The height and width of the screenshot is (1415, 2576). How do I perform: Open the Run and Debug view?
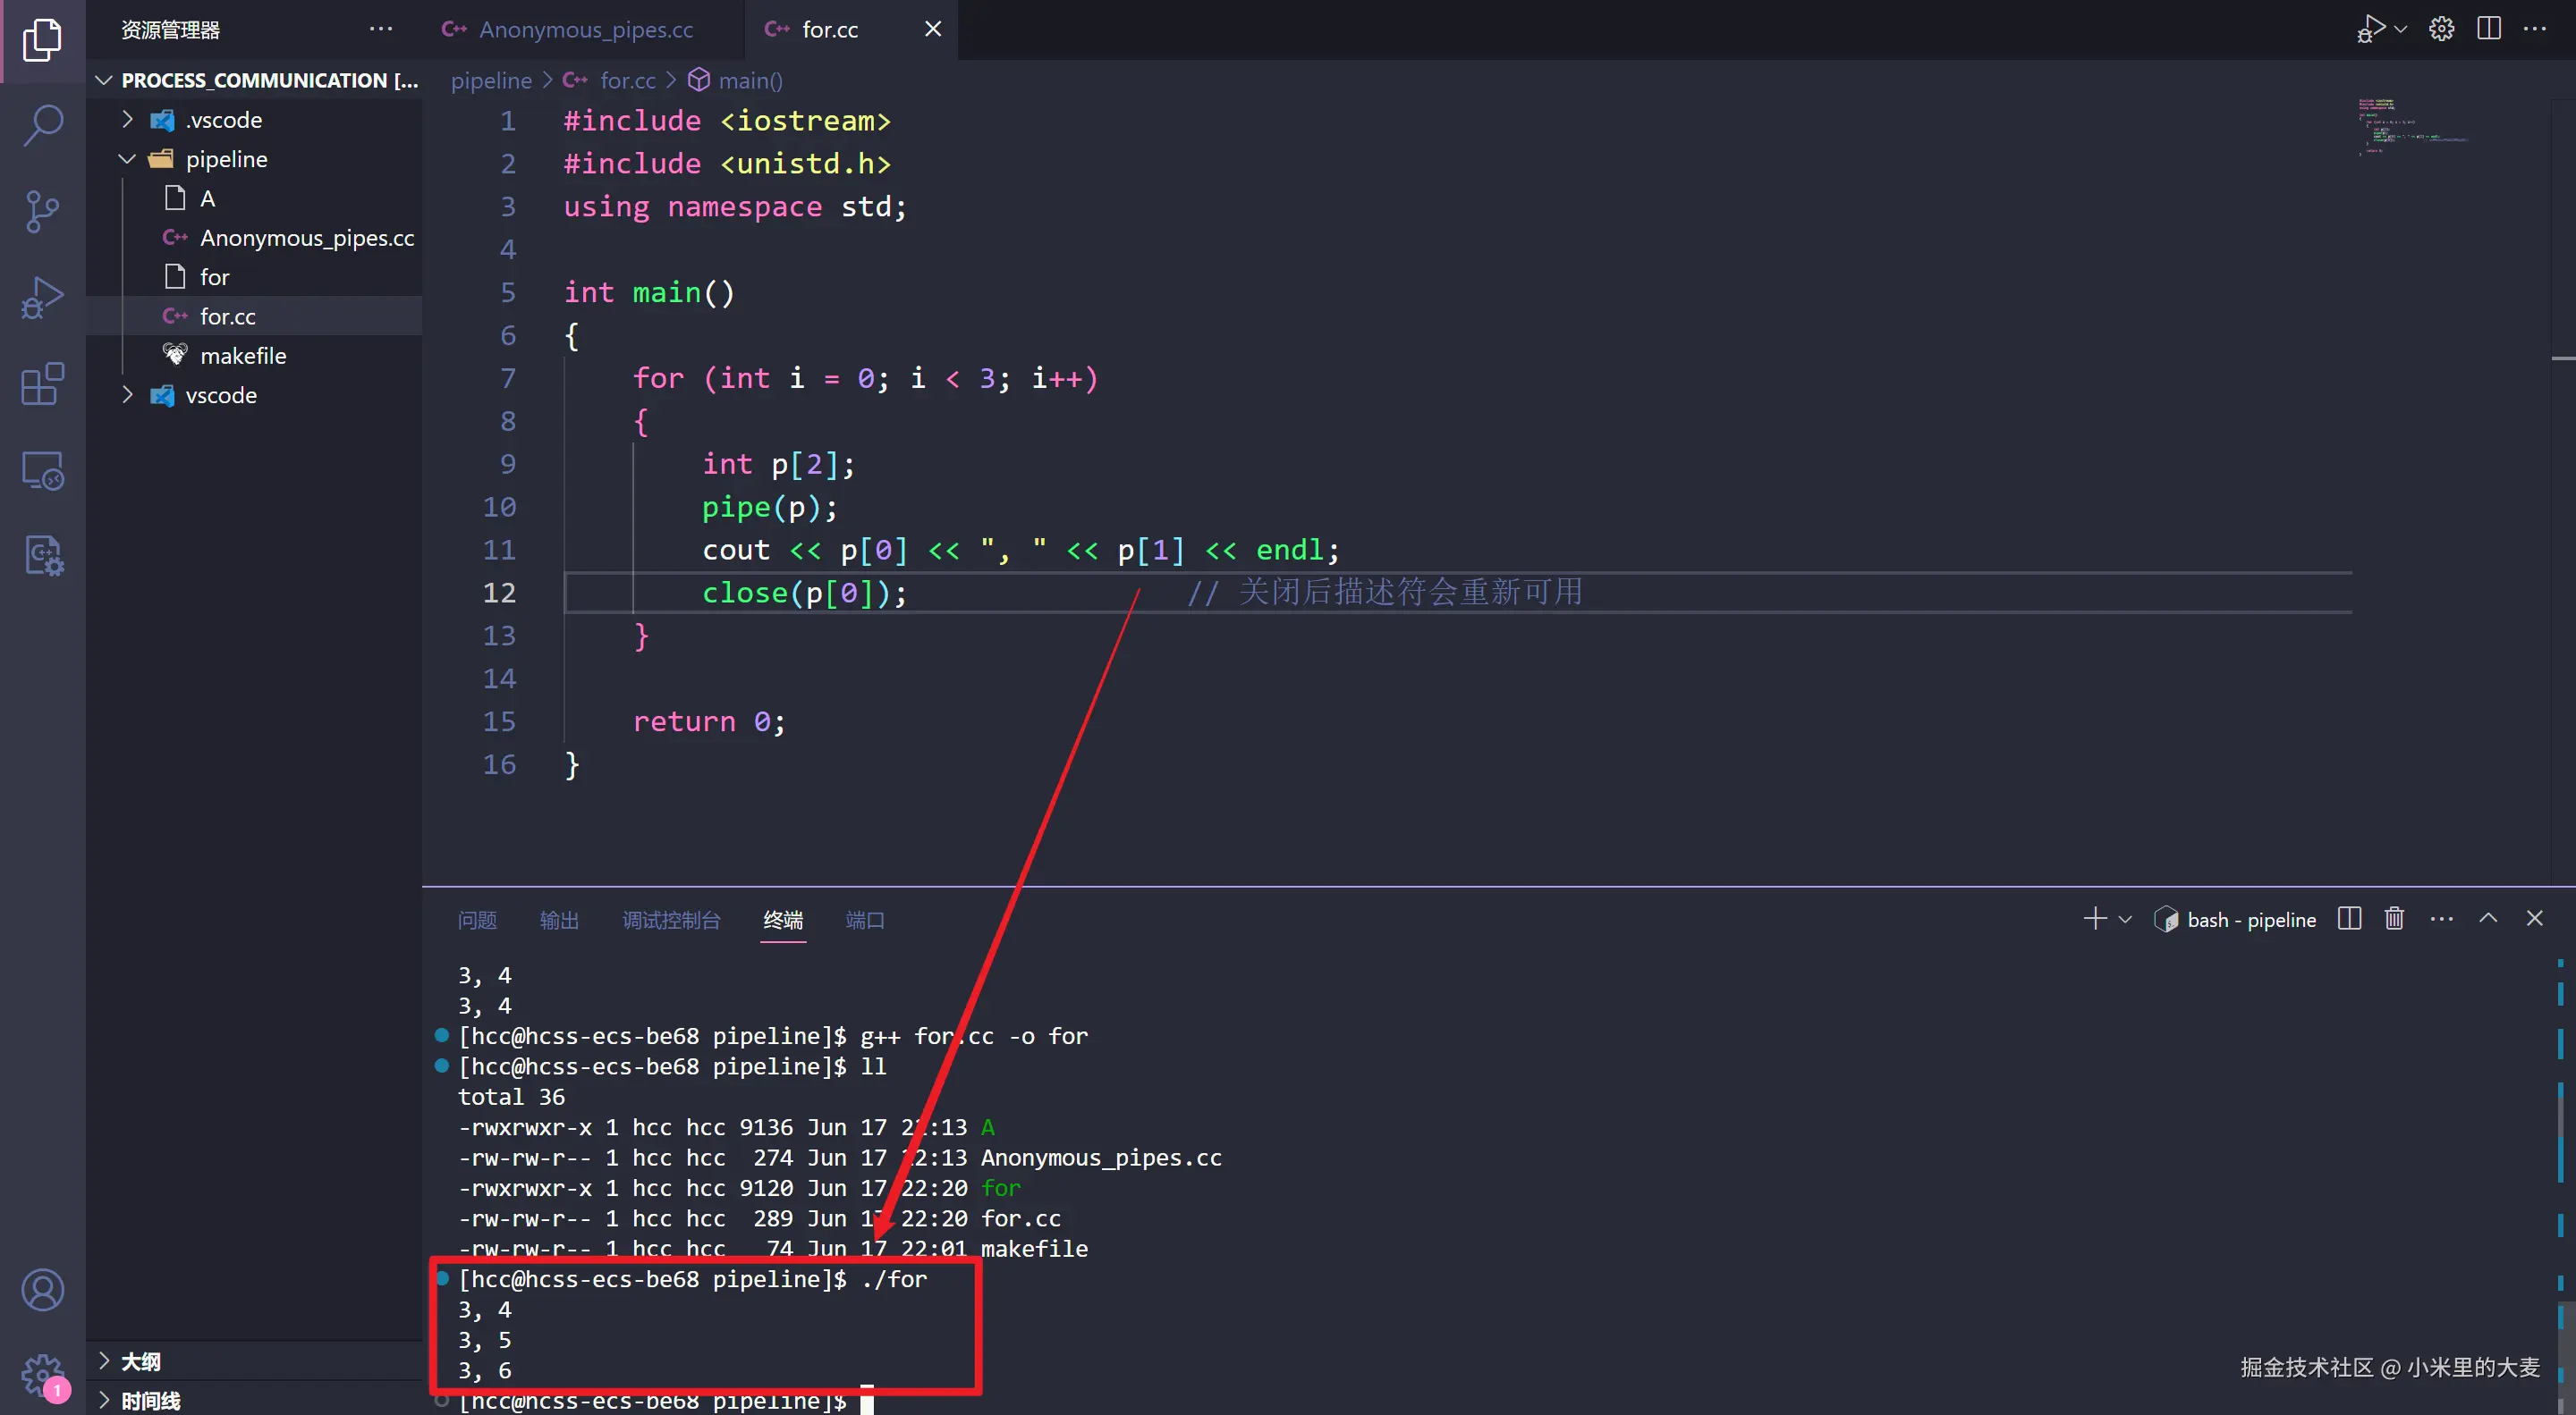coord(42,298)
